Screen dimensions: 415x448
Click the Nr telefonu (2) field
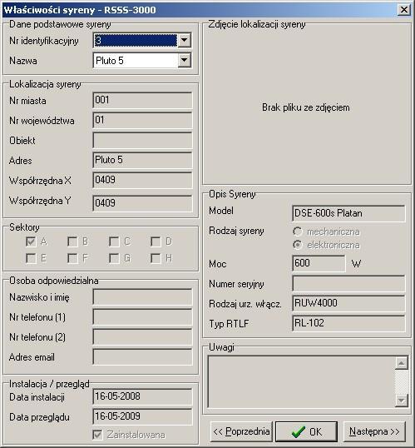pos(142,337)
